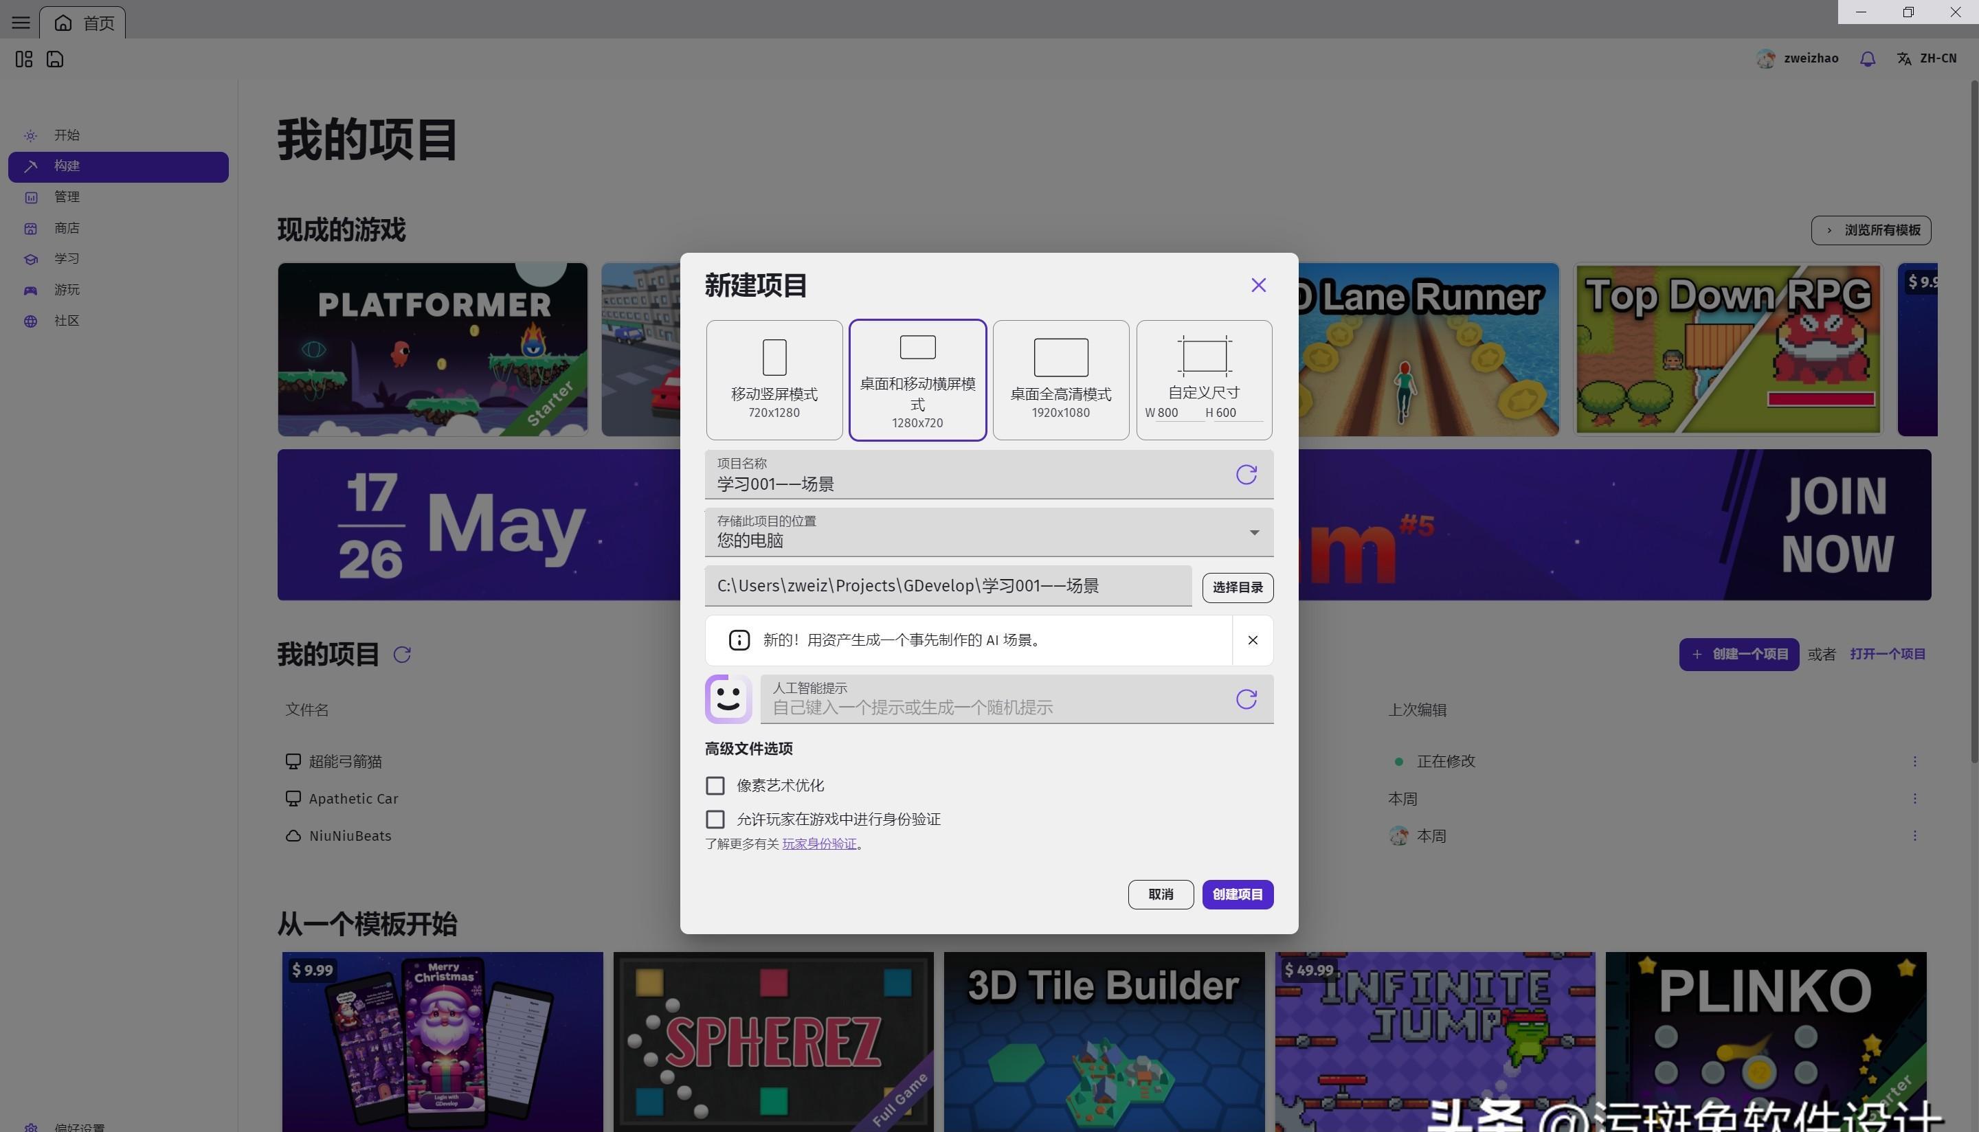Open the Merry Christmas $9.99 template
This screenshot has height=1132, width=1979.
(x=442, y=1042)
